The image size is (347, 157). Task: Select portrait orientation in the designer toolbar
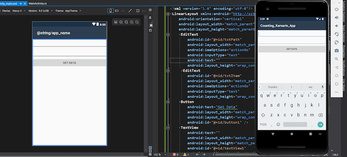coord(111,10)
